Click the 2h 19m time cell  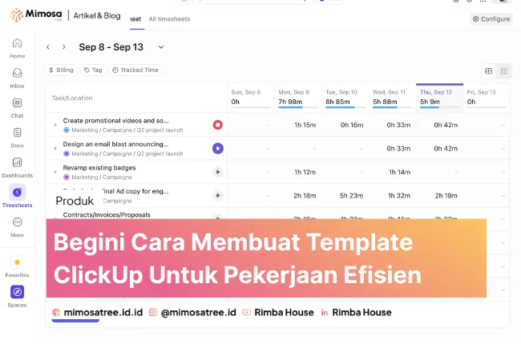pyautogui.click(x=446, y=196)
